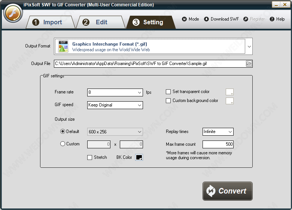This screenshot has height=210, width=292.
Task: Close the converter window
Action: point(285,4)
